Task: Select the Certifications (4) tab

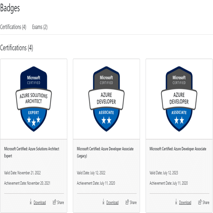Action: point(13,27)
